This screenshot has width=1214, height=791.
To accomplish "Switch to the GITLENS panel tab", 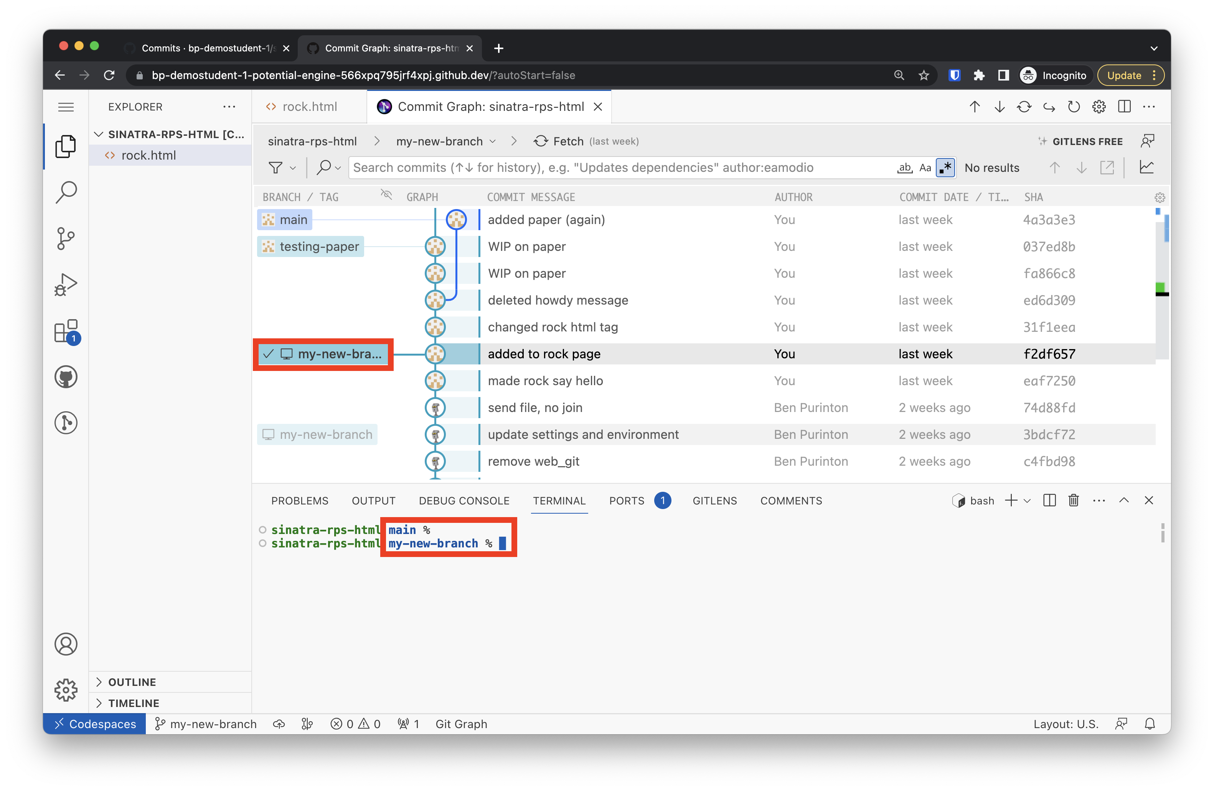I will click(714, 500).
